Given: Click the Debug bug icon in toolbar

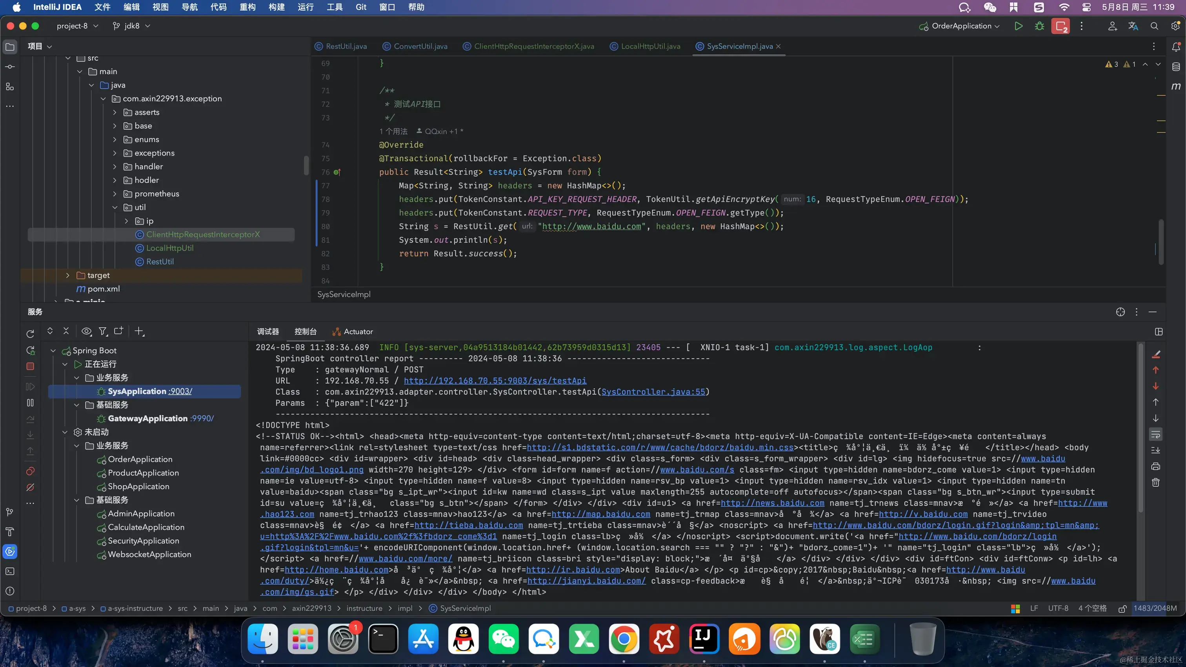Looking at the screenshot, I should coord(1039,26).
